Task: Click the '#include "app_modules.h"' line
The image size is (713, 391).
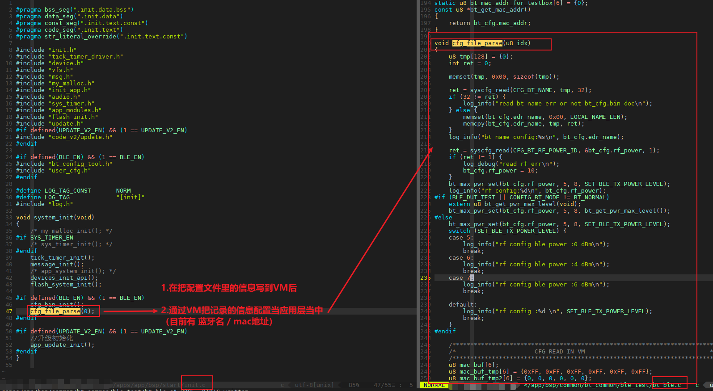Action: pyautogui.click(x=59, y=110)
